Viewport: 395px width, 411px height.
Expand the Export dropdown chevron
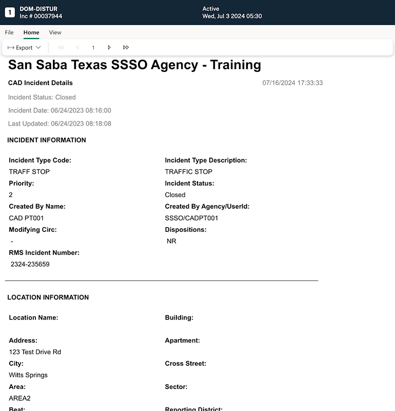(38, 48)
